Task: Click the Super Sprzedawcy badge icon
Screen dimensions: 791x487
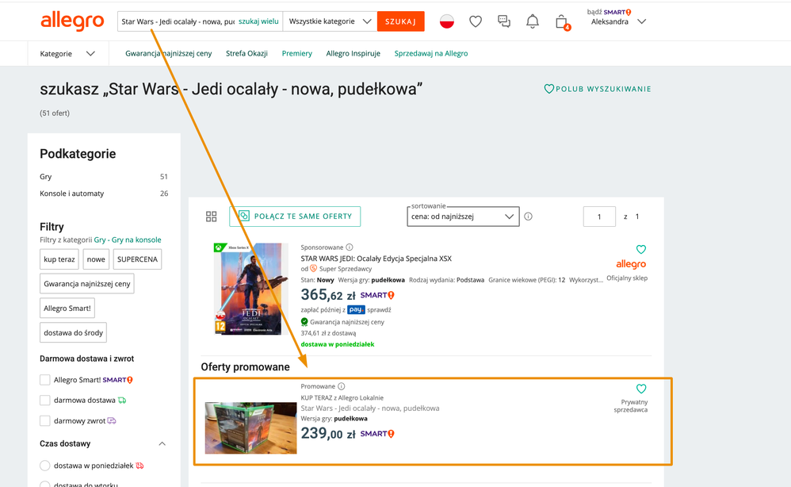Action: (313, 268)
